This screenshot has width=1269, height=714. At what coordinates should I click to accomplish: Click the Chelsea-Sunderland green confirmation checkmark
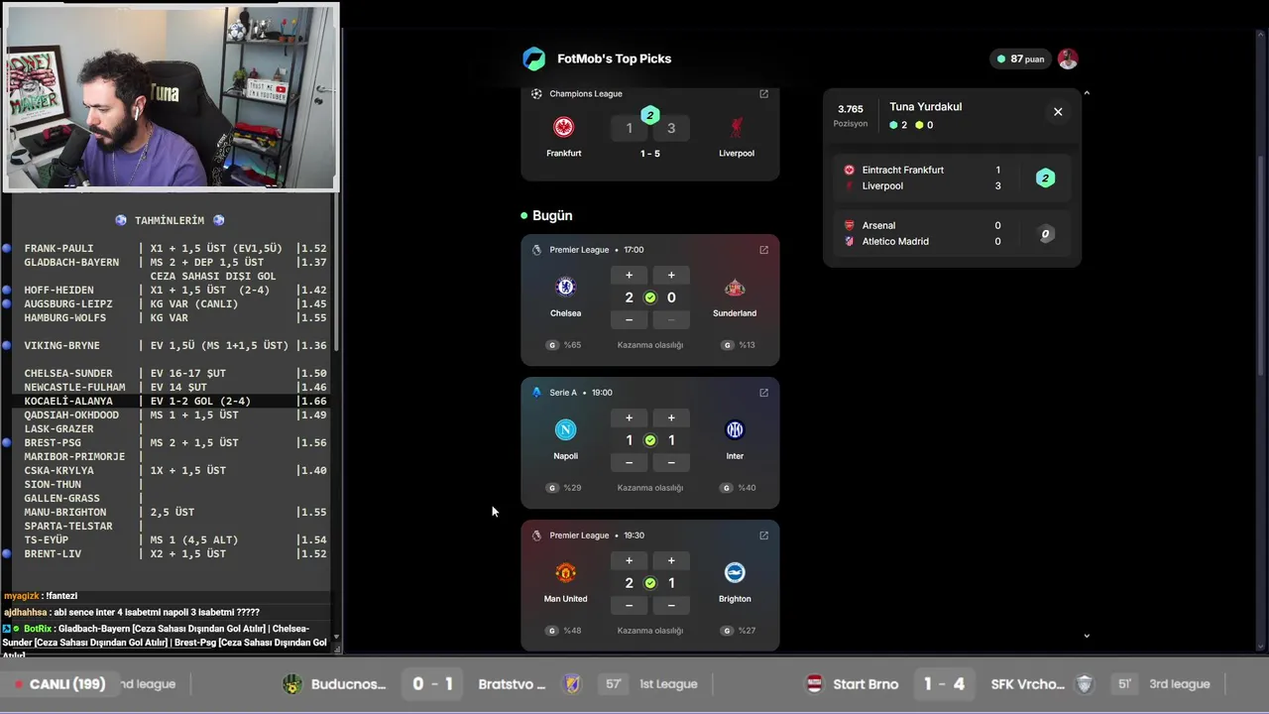[x=650, y=297]
